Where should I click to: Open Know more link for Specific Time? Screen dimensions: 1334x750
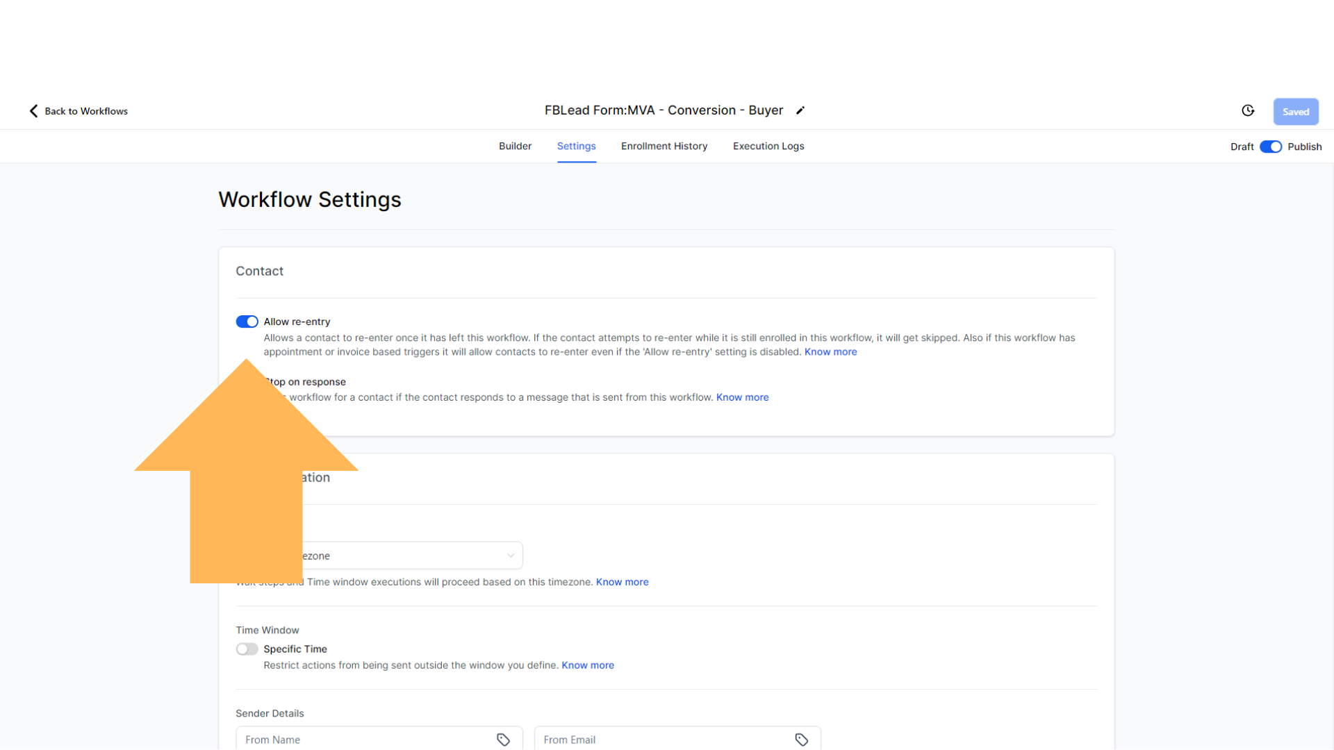[588, 665]
